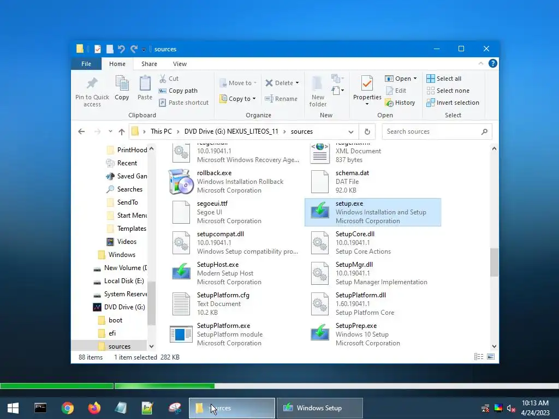Viewport: 559px width, 419px height.
Task: Expand Properties dropdown arrow
Action: [367, 104]
